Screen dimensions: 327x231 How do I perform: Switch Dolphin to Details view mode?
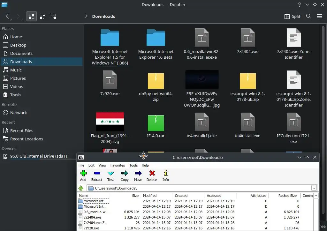53,16
